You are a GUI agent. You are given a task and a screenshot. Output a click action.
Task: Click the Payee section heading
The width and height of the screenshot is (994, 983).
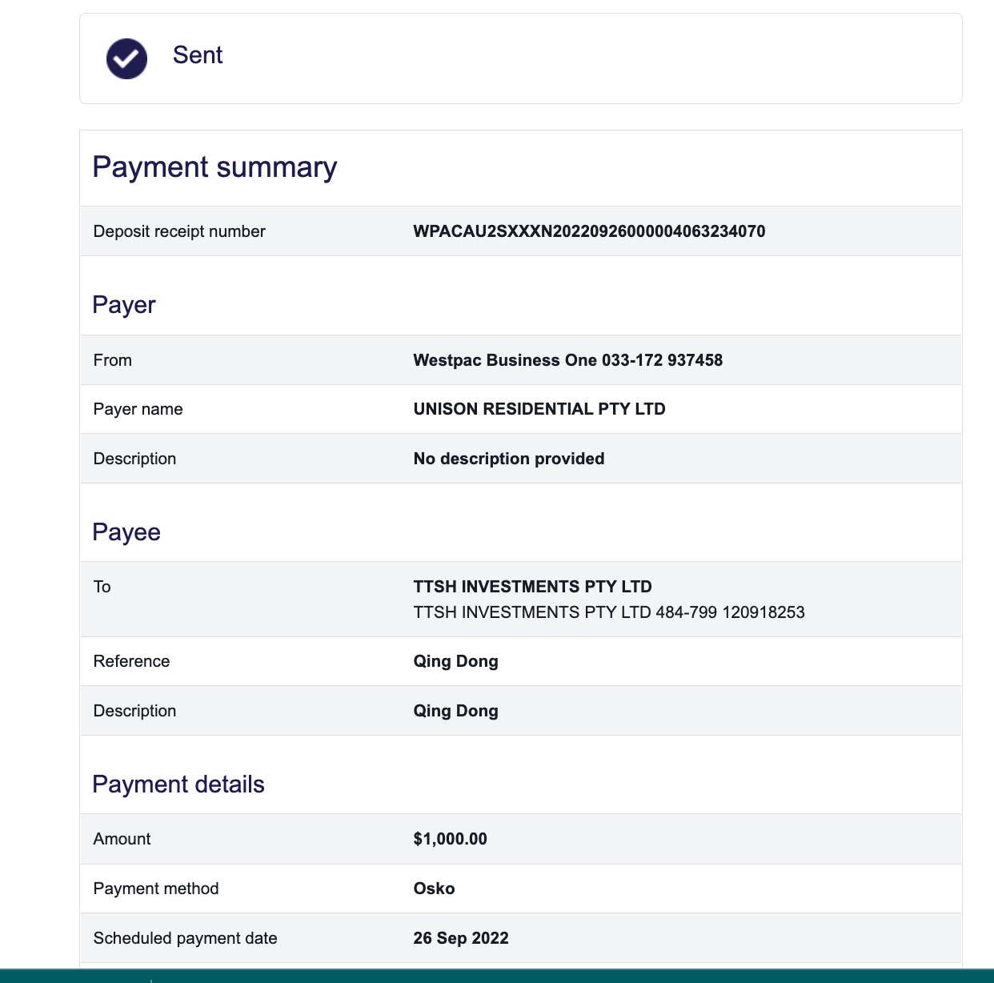click(x=126, y=532)
